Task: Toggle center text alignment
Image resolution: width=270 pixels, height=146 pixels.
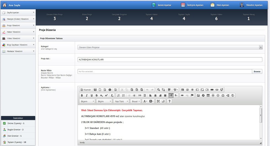Action: coord(155,96)
